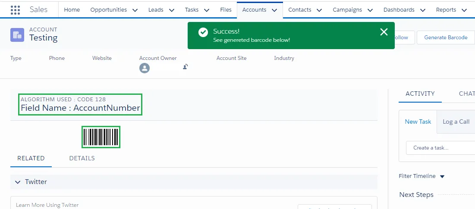Expand the Tasks dropdown arrow
475x209 pixels.
[207, 10]
